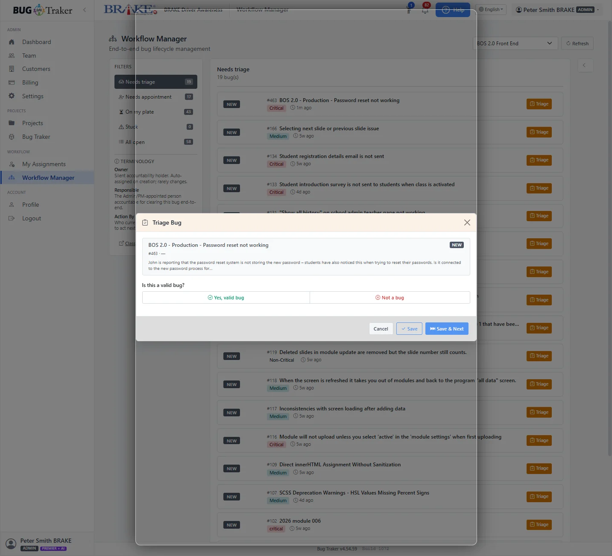Click the Logout exit icon in sidebar
The image size is (612, 556).
12,218
